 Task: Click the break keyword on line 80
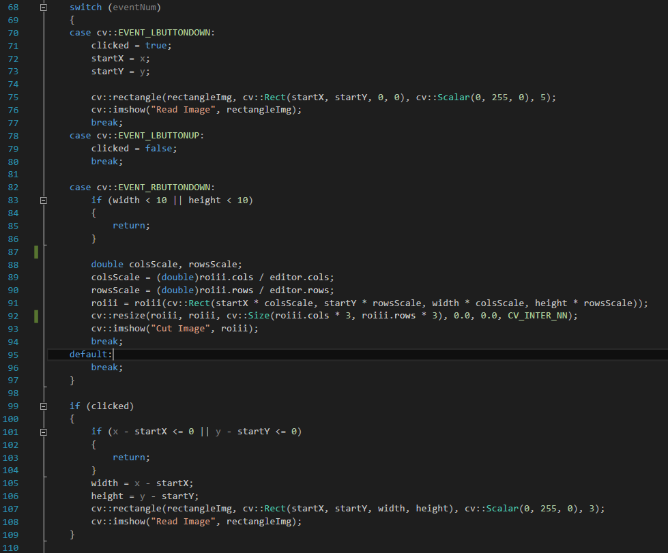point(104,162)
